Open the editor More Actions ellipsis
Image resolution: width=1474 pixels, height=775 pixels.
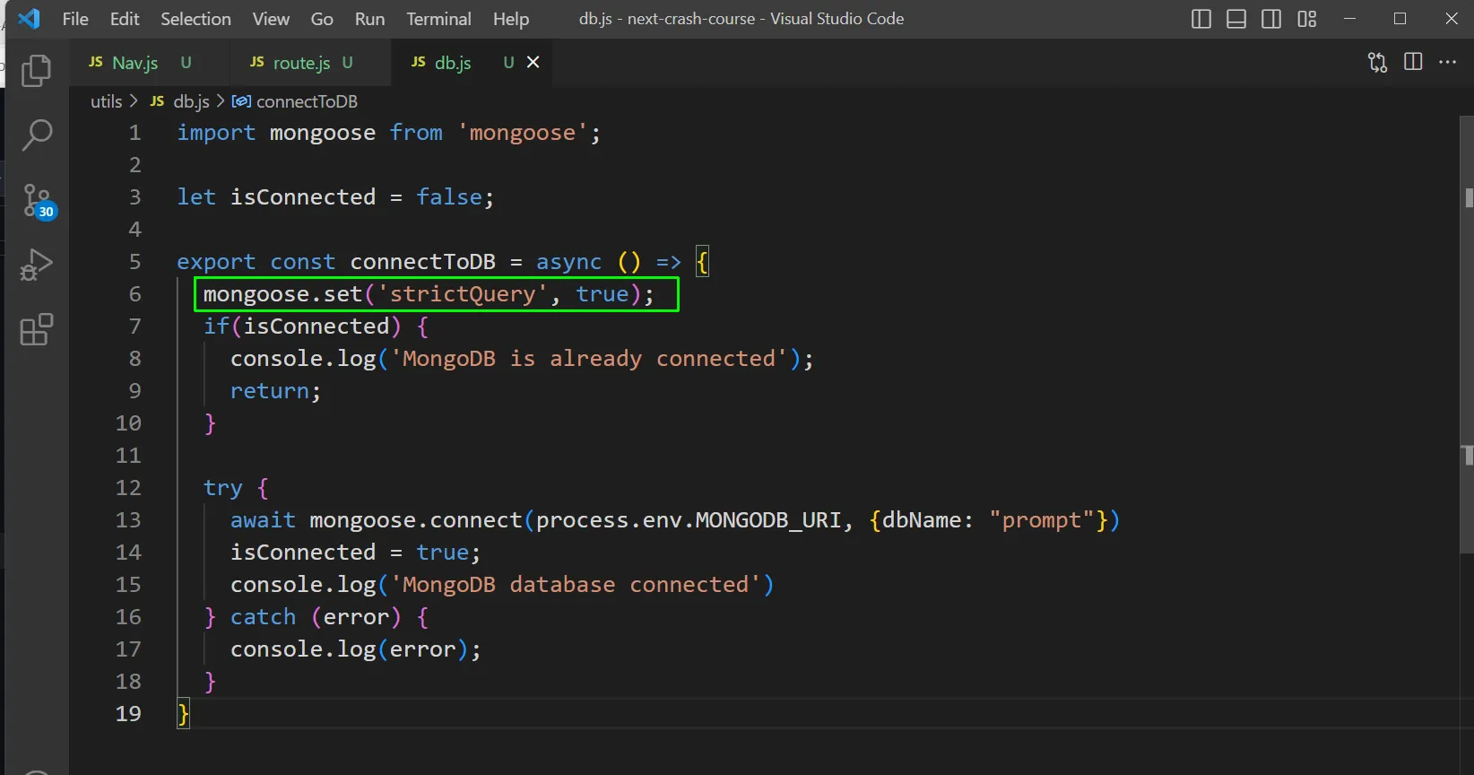(x=1447, y=62)
